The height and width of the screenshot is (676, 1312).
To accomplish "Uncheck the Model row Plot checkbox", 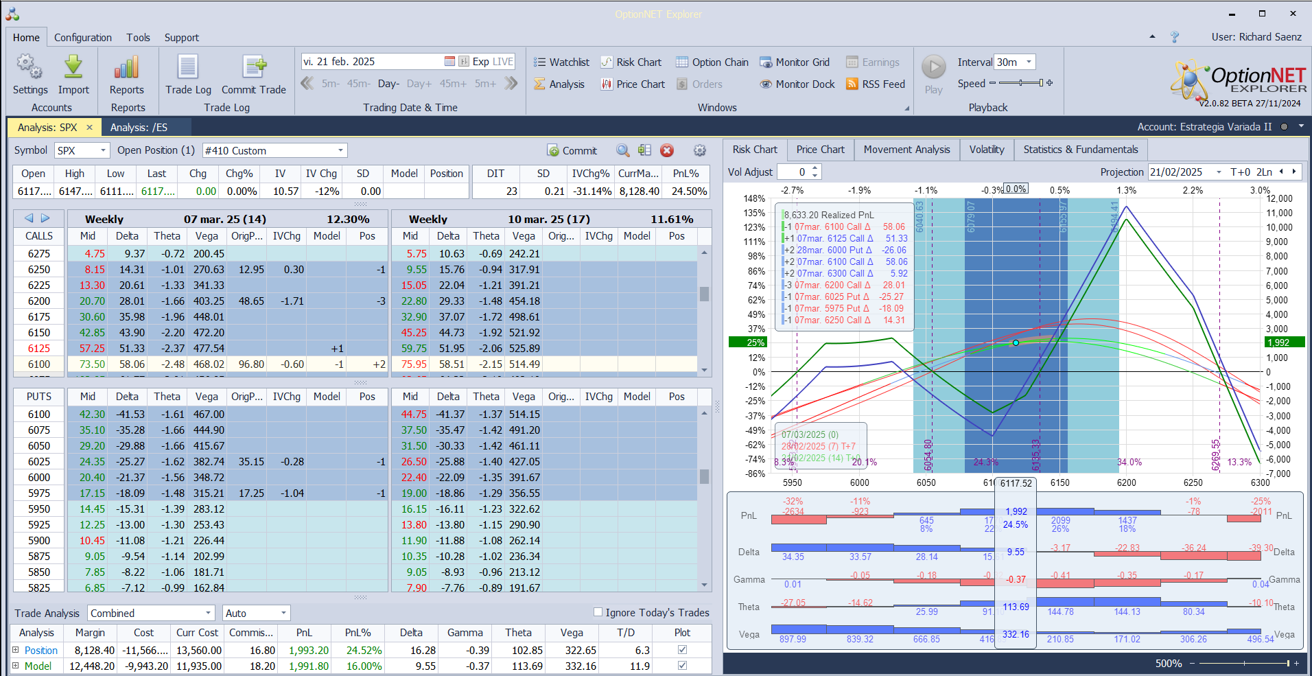I will pyautogui.click(x=682, y=666).
